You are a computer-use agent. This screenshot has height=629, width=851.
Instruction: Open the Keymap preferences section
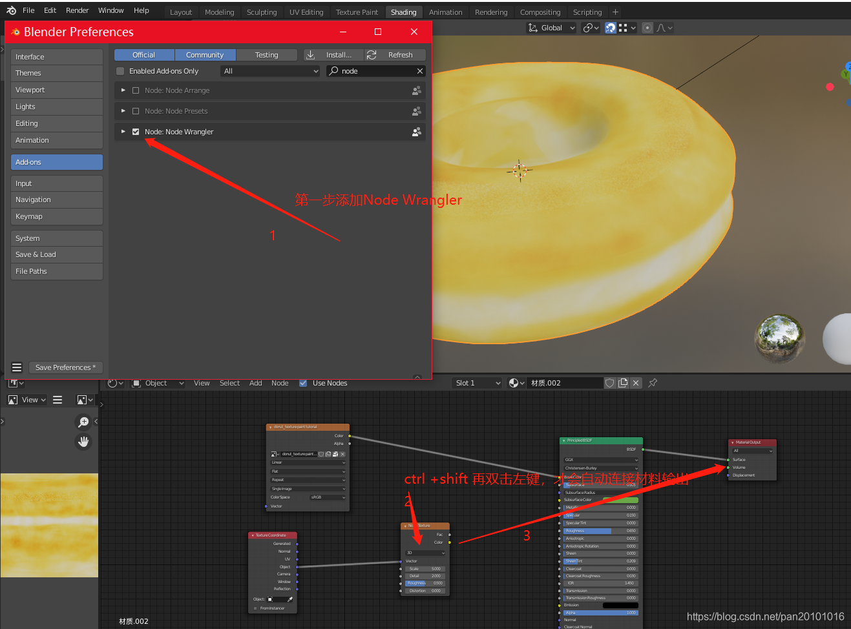[x=57, y=216]
